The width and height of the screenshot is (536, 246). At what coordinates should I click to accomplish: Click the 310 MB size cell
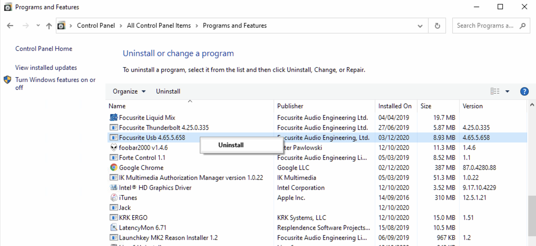pos(445,197)
